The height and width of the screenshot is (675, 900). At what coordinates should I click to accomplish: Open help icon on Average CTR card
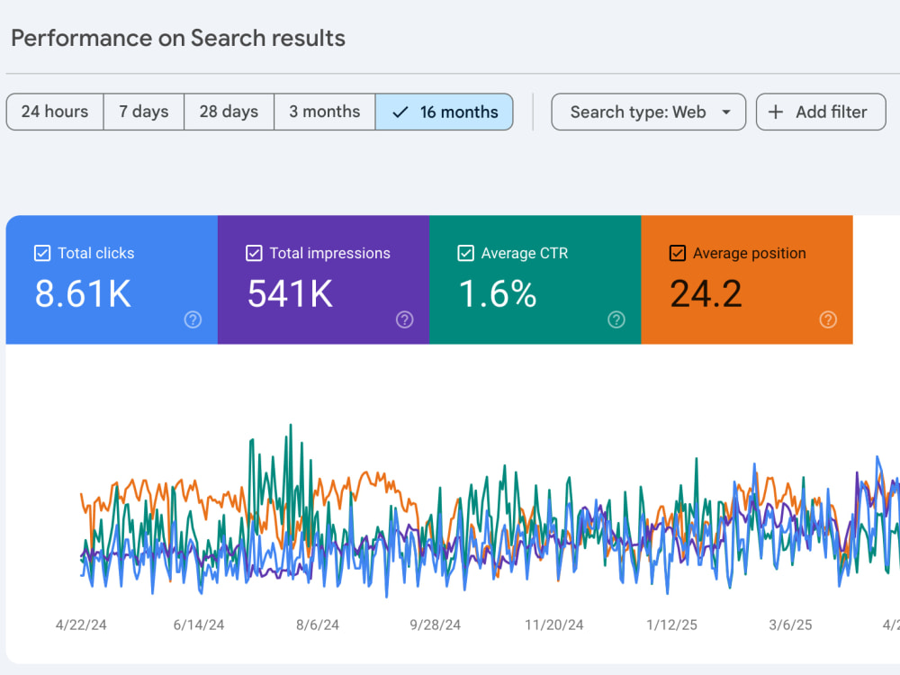pyautogui.click(x=616, y=319)
